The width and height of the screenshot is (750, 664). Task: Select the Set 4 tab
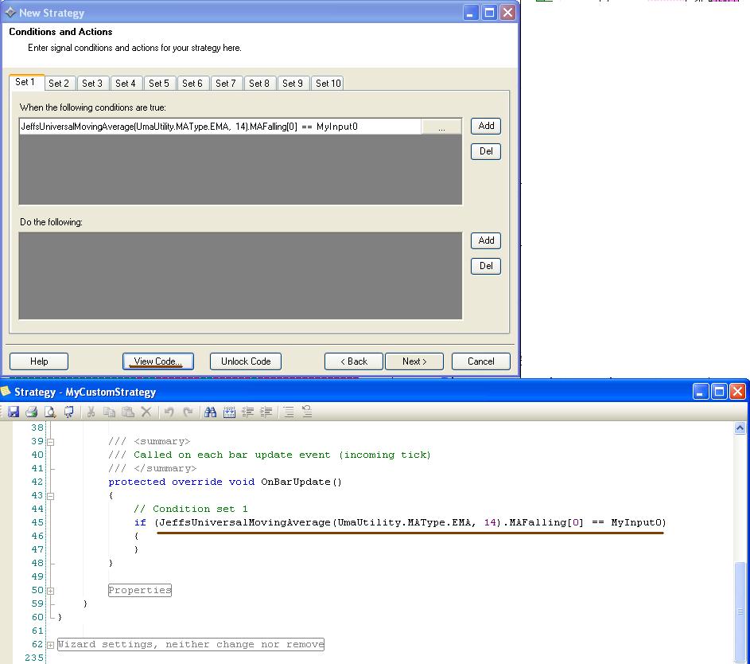(126, 84)
